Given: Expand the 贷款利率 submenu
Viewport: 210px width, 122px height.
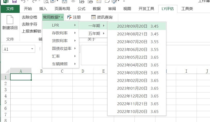Looking at the screenshot, I should point(61,41).
